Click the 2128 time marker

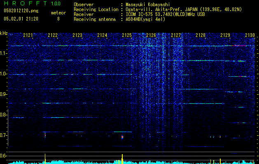click(x=201, y=35)
